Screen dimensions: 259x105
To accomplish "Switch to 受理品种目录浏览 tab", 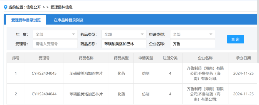I will pos(26,20).
